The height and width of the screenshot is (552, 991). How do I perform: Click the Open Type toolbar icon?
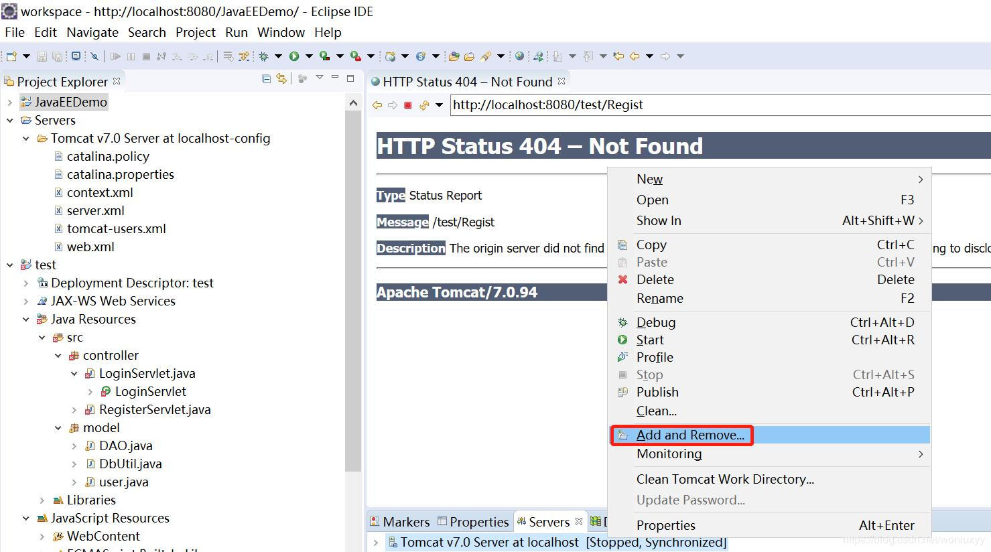(x=454, y=56)
